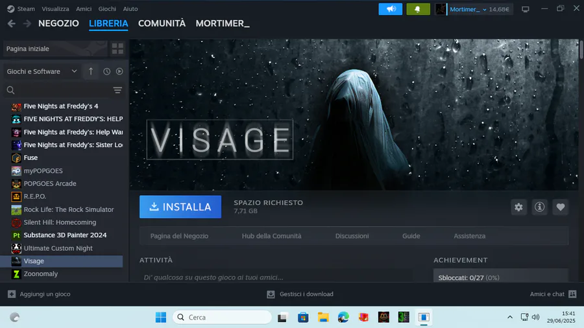Open the Windows Start button
The width and height of the screenshot is (584, 328).
(x=161, y=317)
